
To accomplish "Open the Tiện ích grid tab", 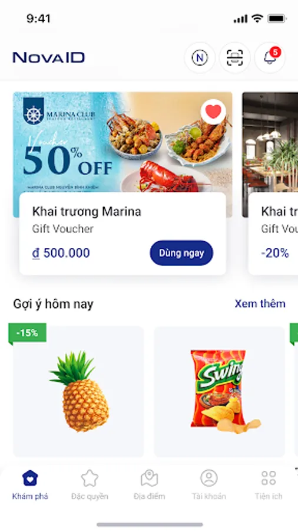I will tap(269, 485).
